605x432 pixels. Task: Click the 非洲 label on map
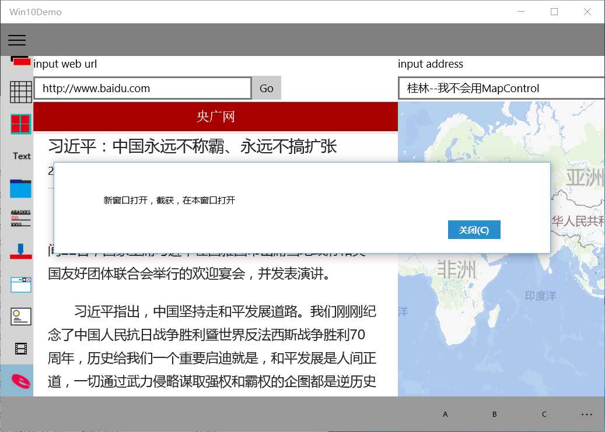point(457,269)
